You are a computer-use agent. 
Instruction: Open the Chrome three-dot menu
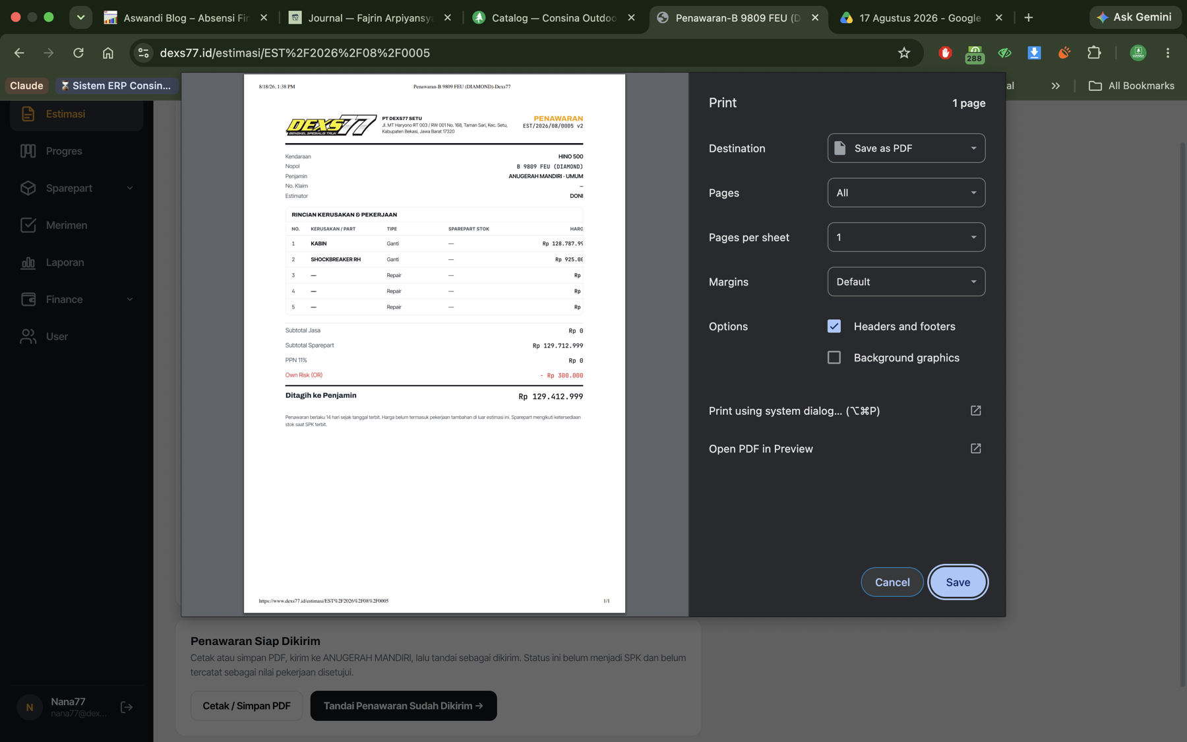pyautogui.click(x=1167, y=53)
